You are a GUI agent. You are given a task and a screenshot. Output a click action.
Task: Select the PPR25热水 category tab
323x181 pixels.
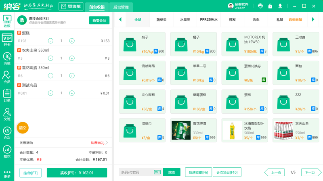point(209,19)
